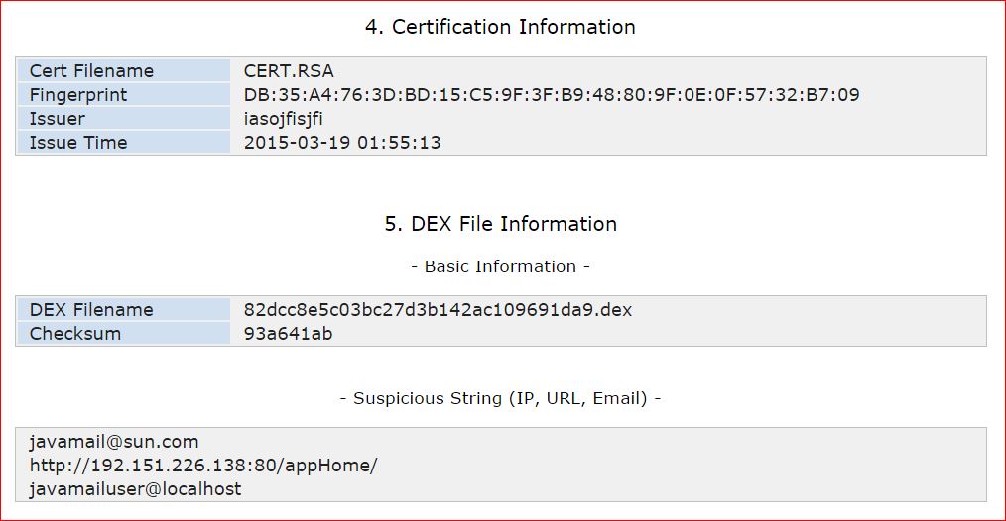The image size is (1006, 521).
Task: Click the checksum value 93a641ab
Action: click(x=288, y=334)
